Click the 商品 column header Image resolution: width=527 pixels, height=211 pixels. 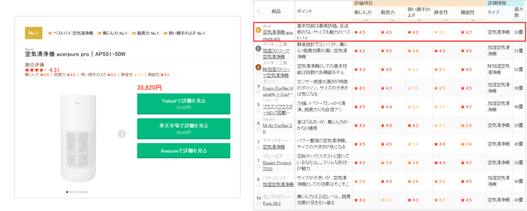click(276, 11)
